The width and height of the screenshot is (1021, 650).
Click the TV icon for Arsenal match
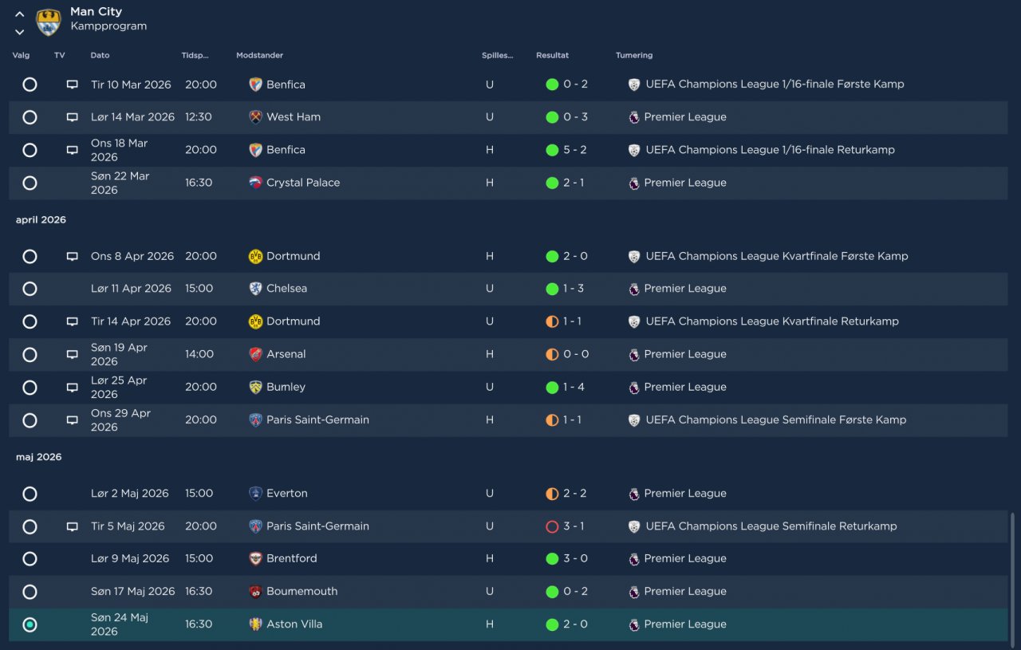coord(73,354)
